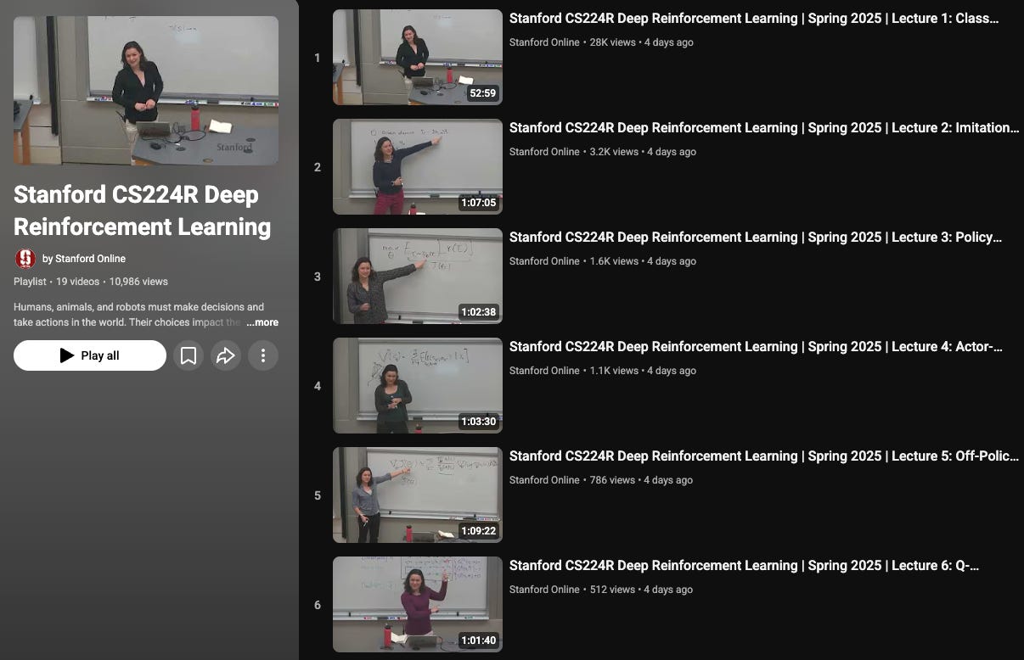Open the 'Lecture 6: Q-...' video title

click(744, 566)
